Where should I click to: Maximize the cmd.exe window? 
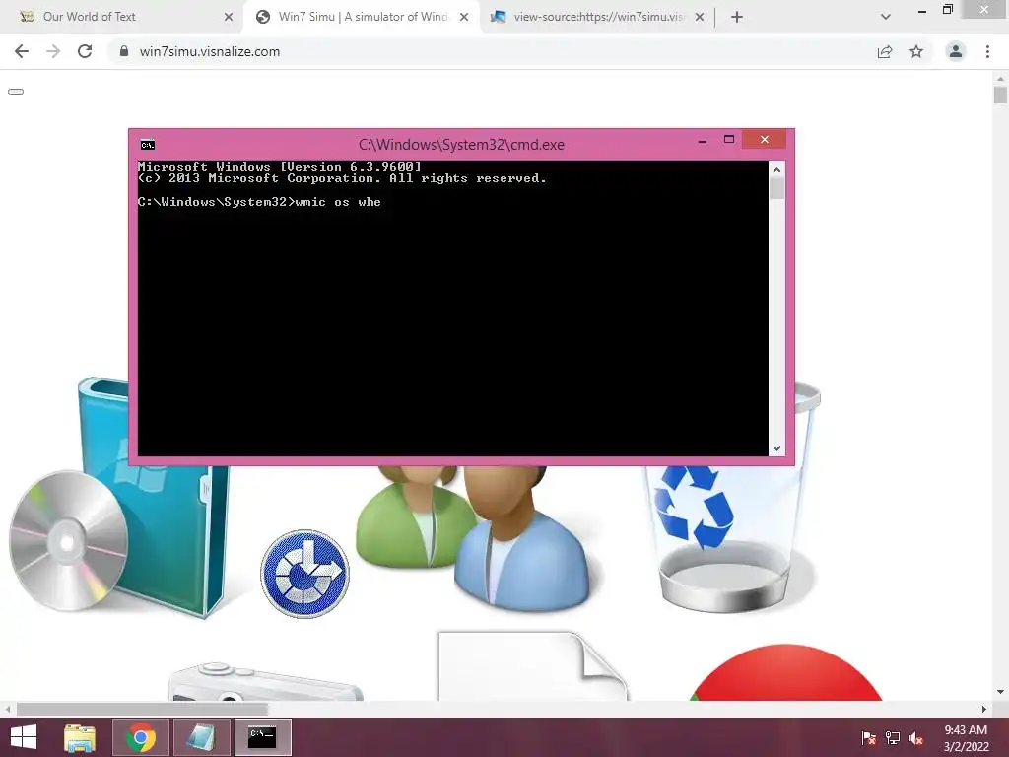[x=729, y=139]
